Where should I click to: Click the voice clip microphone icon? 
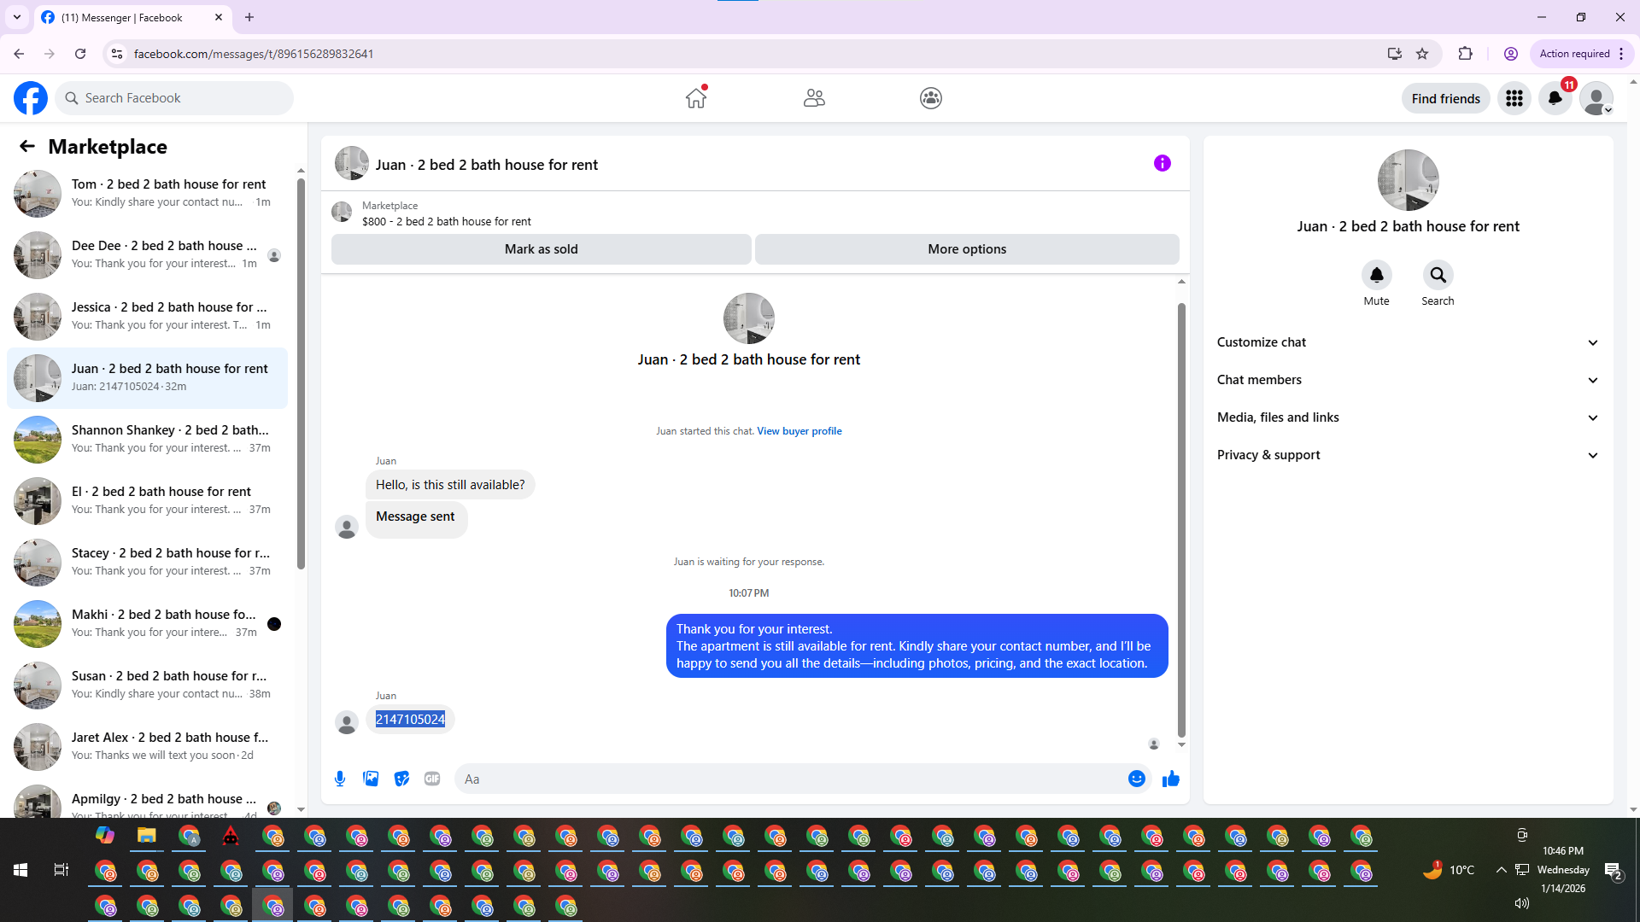pos(340,779)
